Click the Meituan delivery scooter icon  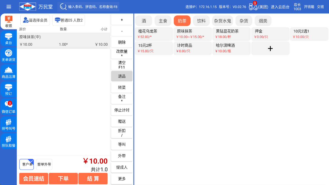click(x=253, y=7)
